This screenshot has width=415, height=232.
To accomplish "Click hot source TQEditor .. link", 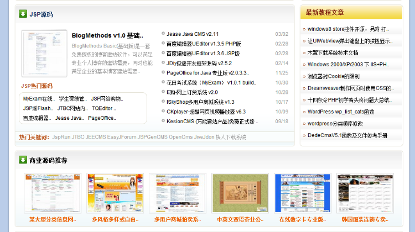I will coord(104,108).
